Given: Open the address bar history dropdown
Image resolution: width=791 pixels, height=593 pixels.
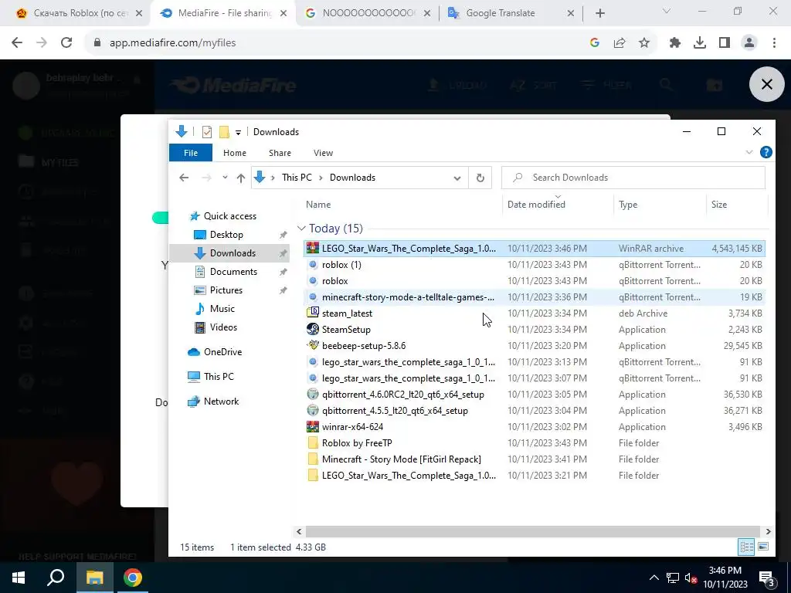Looking at the screenshot, I should click(457, 178).
